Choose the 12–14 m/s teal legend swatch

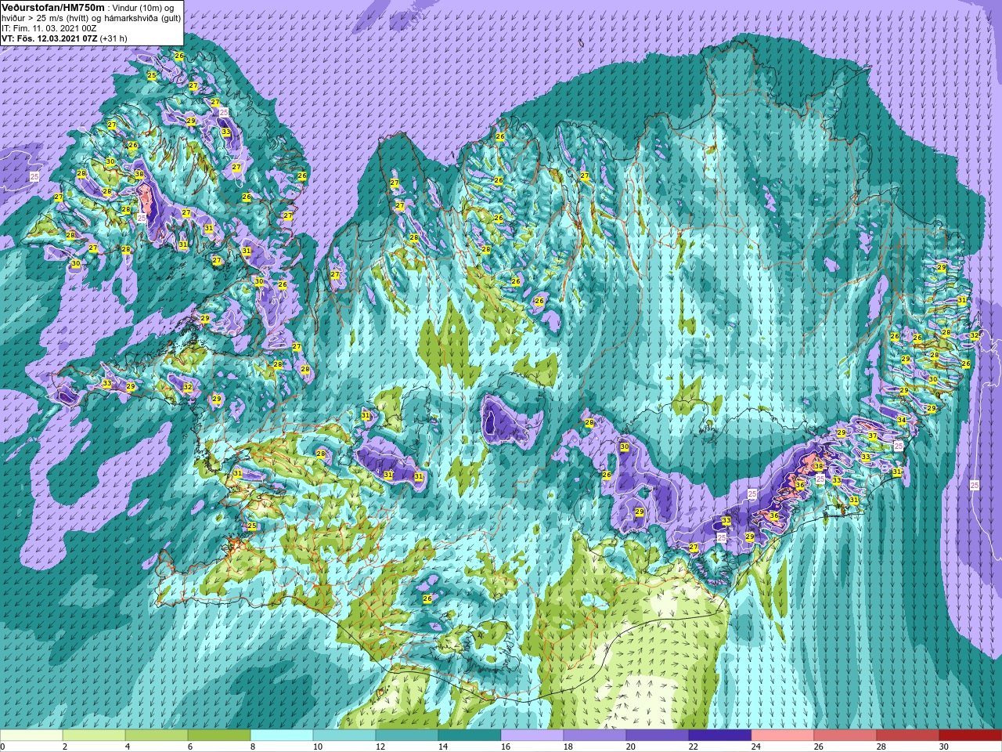pyautogui.click(x=407, y=736)
